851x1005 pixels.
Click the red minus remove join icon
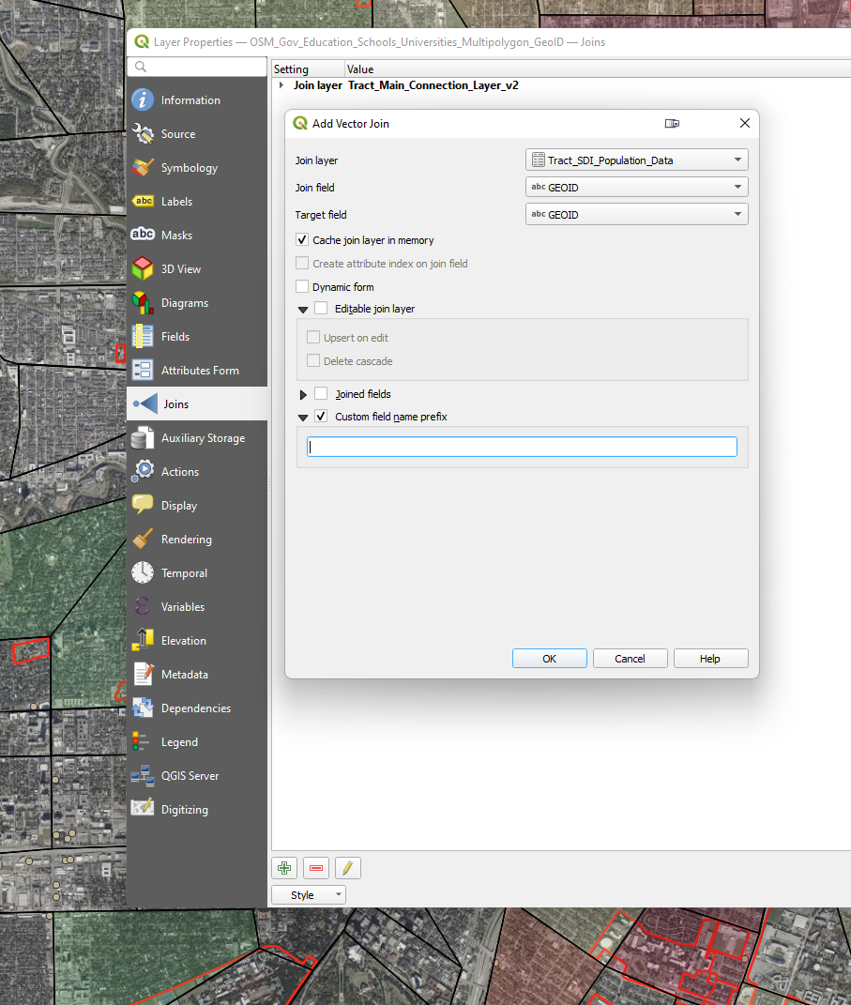316,868
